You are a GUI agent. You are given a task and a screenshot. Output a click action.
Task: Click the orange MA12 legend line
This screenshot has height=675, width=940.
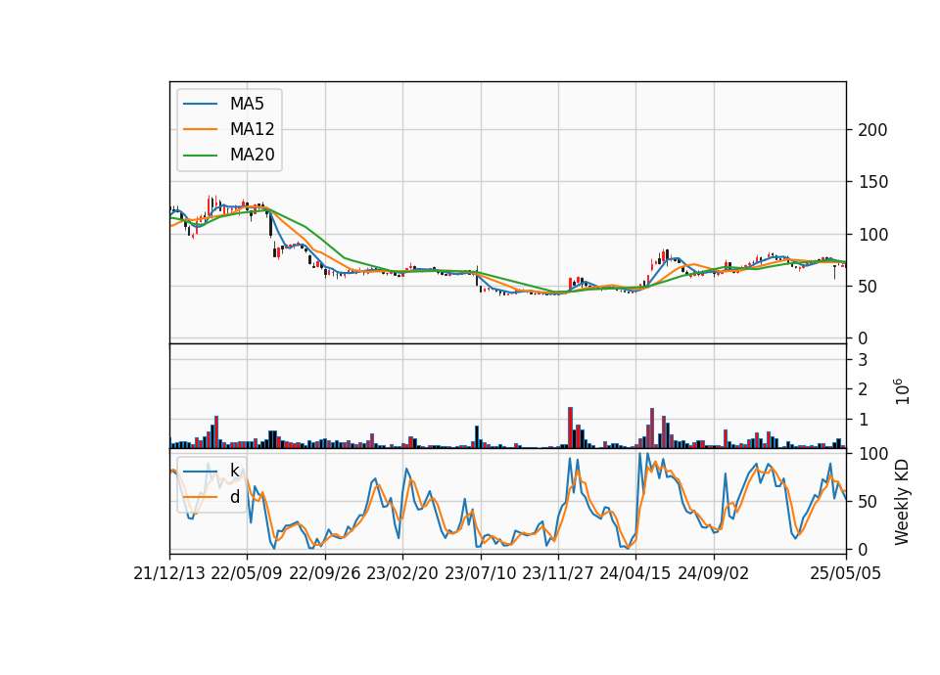click(200, 129)
